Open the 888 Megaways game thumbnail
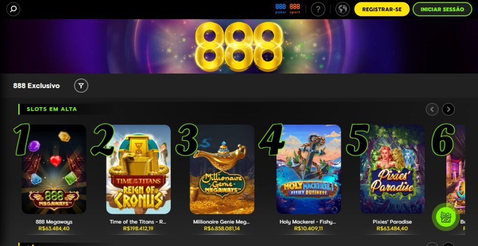Screen dimensions: 478x246 [x=54, y=169]
